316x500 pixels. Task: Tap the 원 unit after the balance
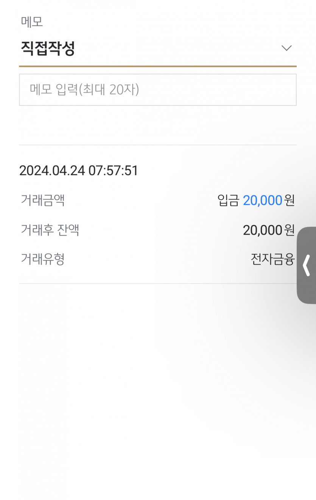coord(290,230)
